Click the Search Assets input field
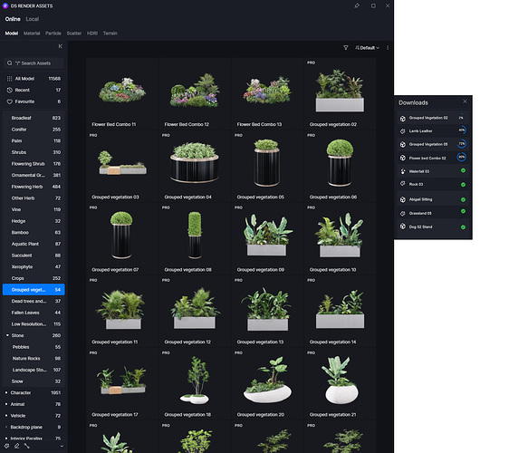This screenshot has width=509, height=453. [x=34, y=63]
